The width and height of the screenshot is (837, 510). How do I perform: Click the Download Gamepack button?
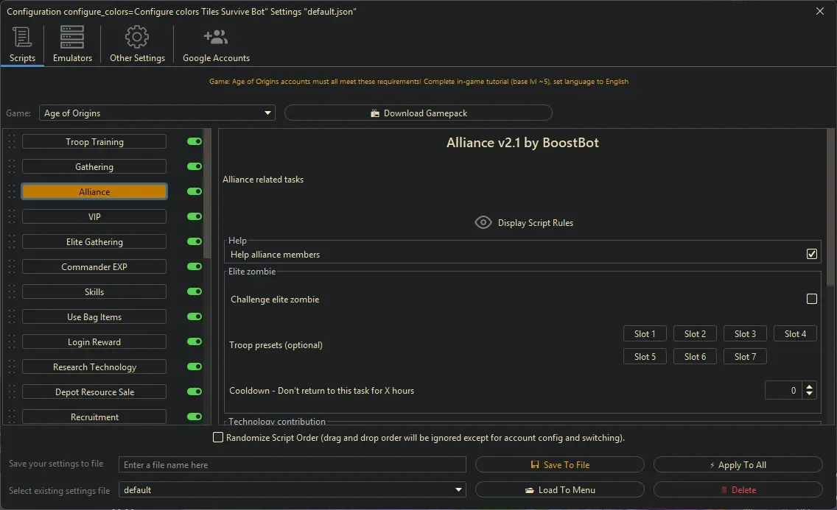[418, 113]
